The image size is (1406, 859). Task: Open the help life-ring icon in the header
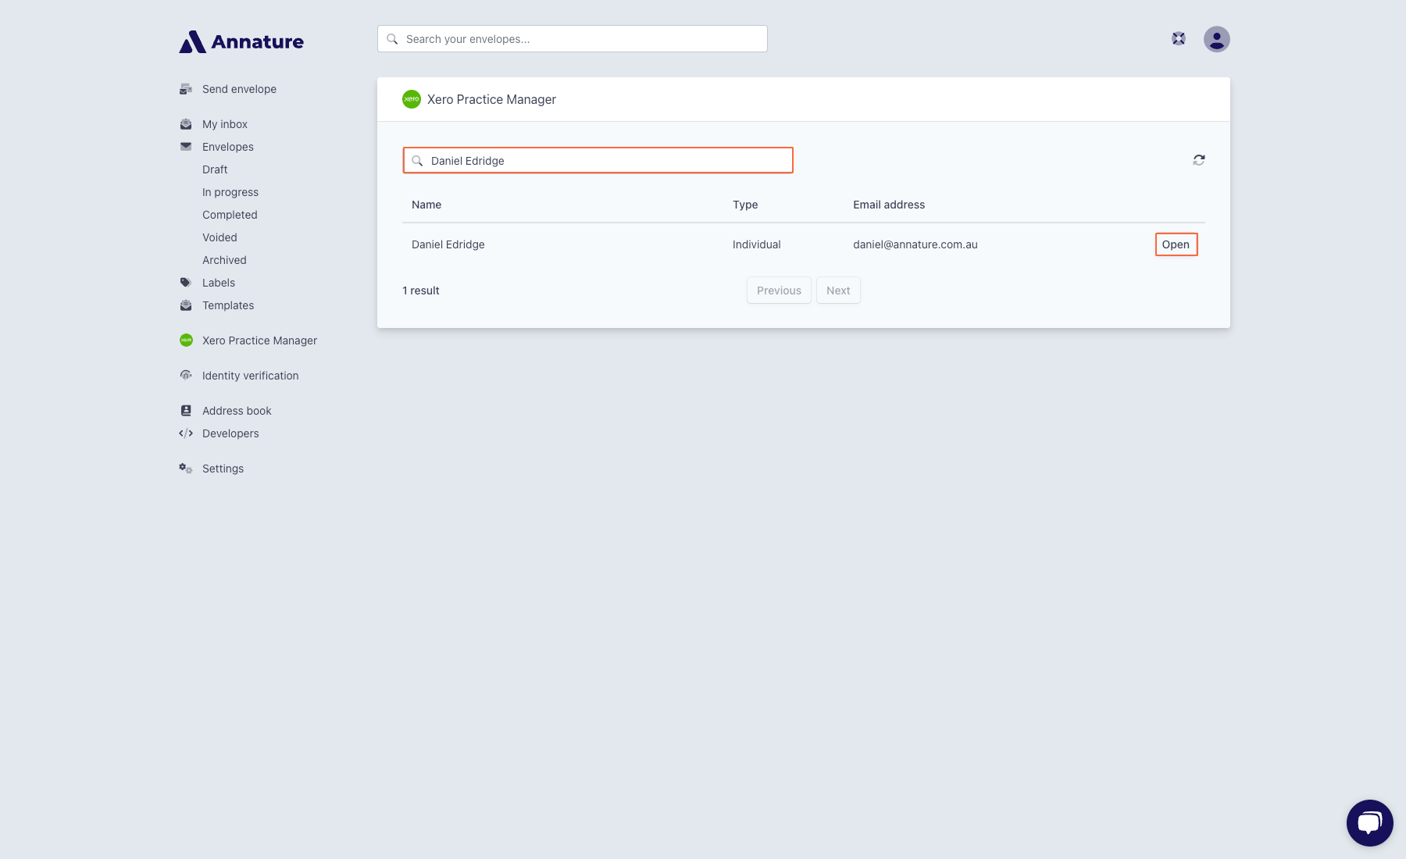point(1177,37)
